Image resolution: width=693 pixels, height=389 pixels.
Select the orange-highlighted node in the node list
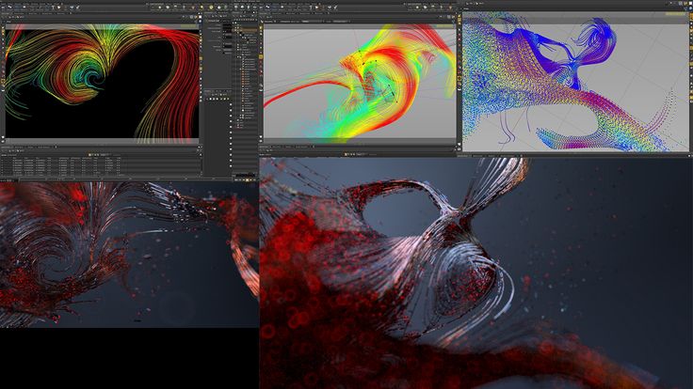point(249,32)
